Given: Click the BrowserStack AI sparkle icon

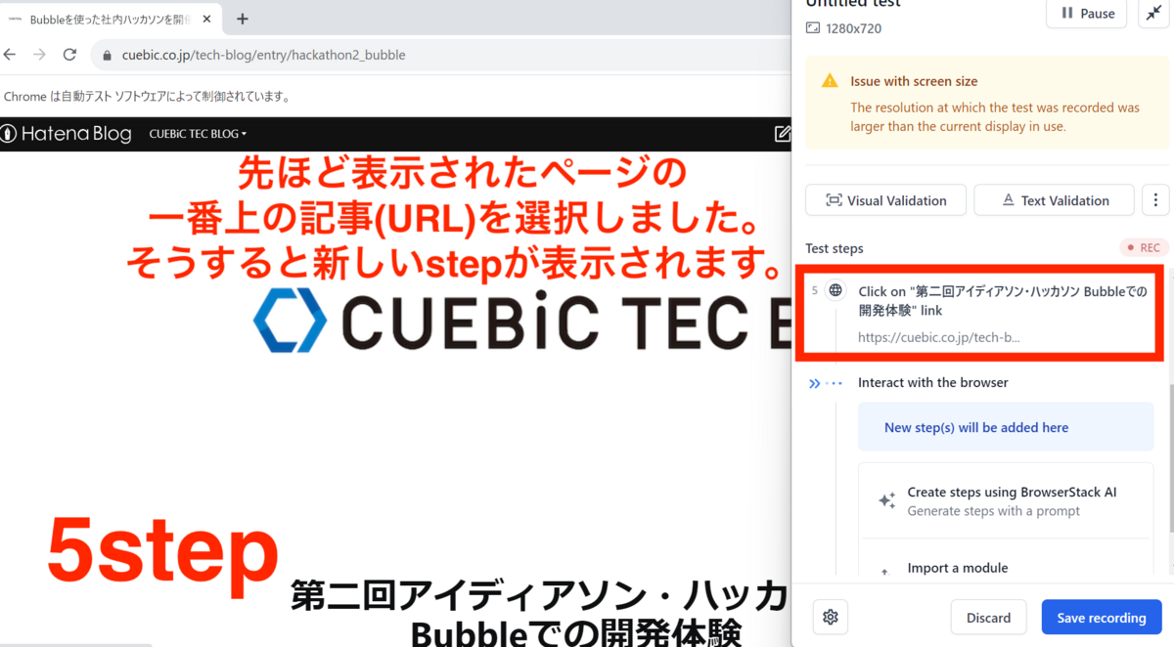Looking at the screenshot, I should tap(886, 501).
